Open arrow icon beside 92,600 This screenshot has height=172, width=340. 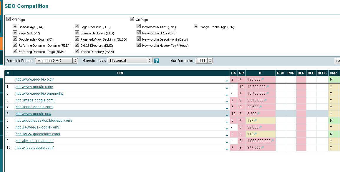coord(260,127)
